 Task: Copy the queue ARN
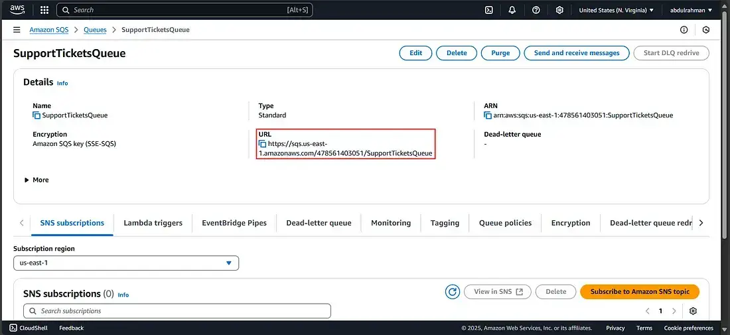488,115
